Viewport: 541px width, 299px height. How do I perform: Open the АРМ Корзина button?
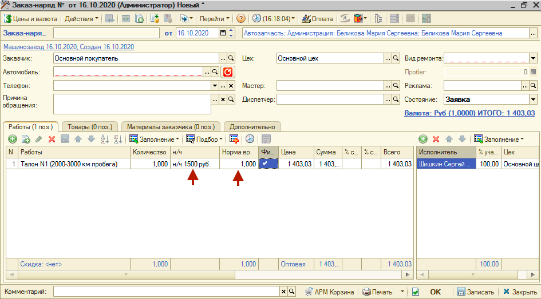pos(329,292)
